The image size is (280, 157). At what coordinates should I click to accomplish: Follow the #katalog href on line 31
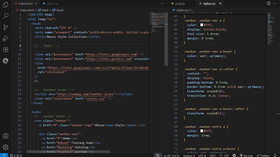point(65,147)
